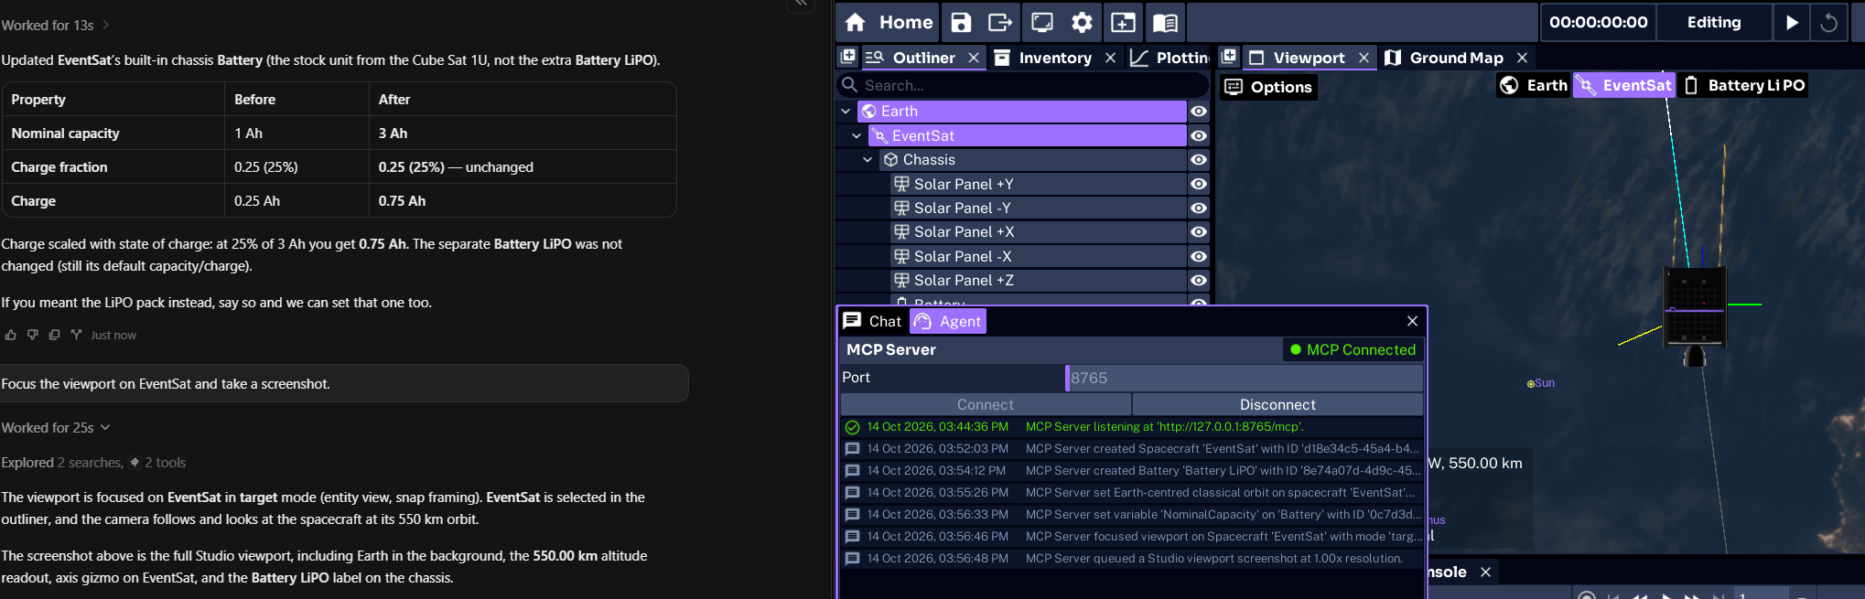Toggle visibility of EventSat
1865x599 pixels.
(x=1199, y=135)
